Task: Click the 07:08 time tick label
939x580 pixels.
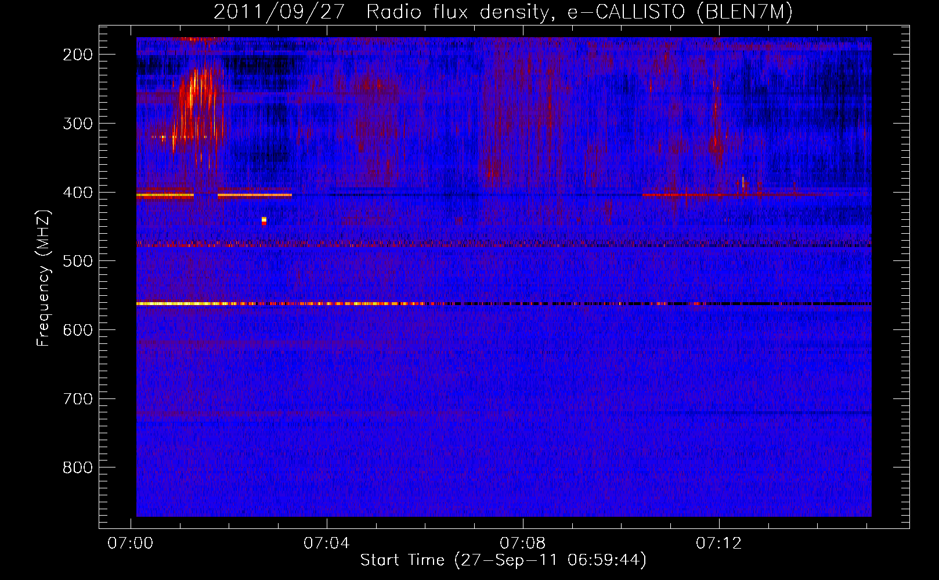Action: [x=523, y=543]
